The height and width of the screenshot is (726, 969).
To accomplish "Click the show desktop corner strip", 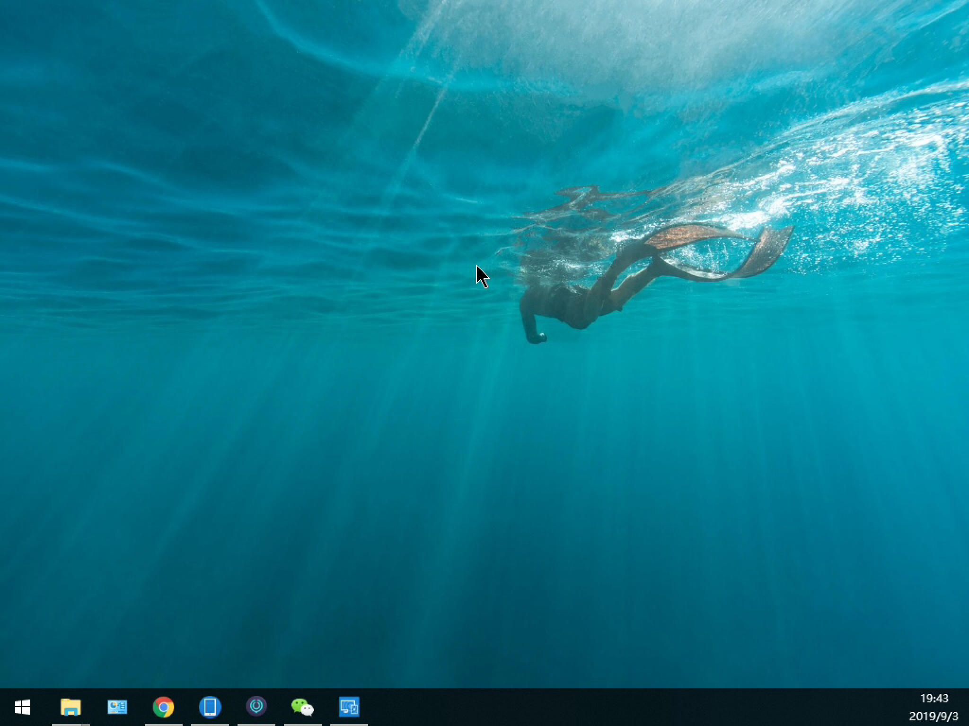I will click(967, 707).
